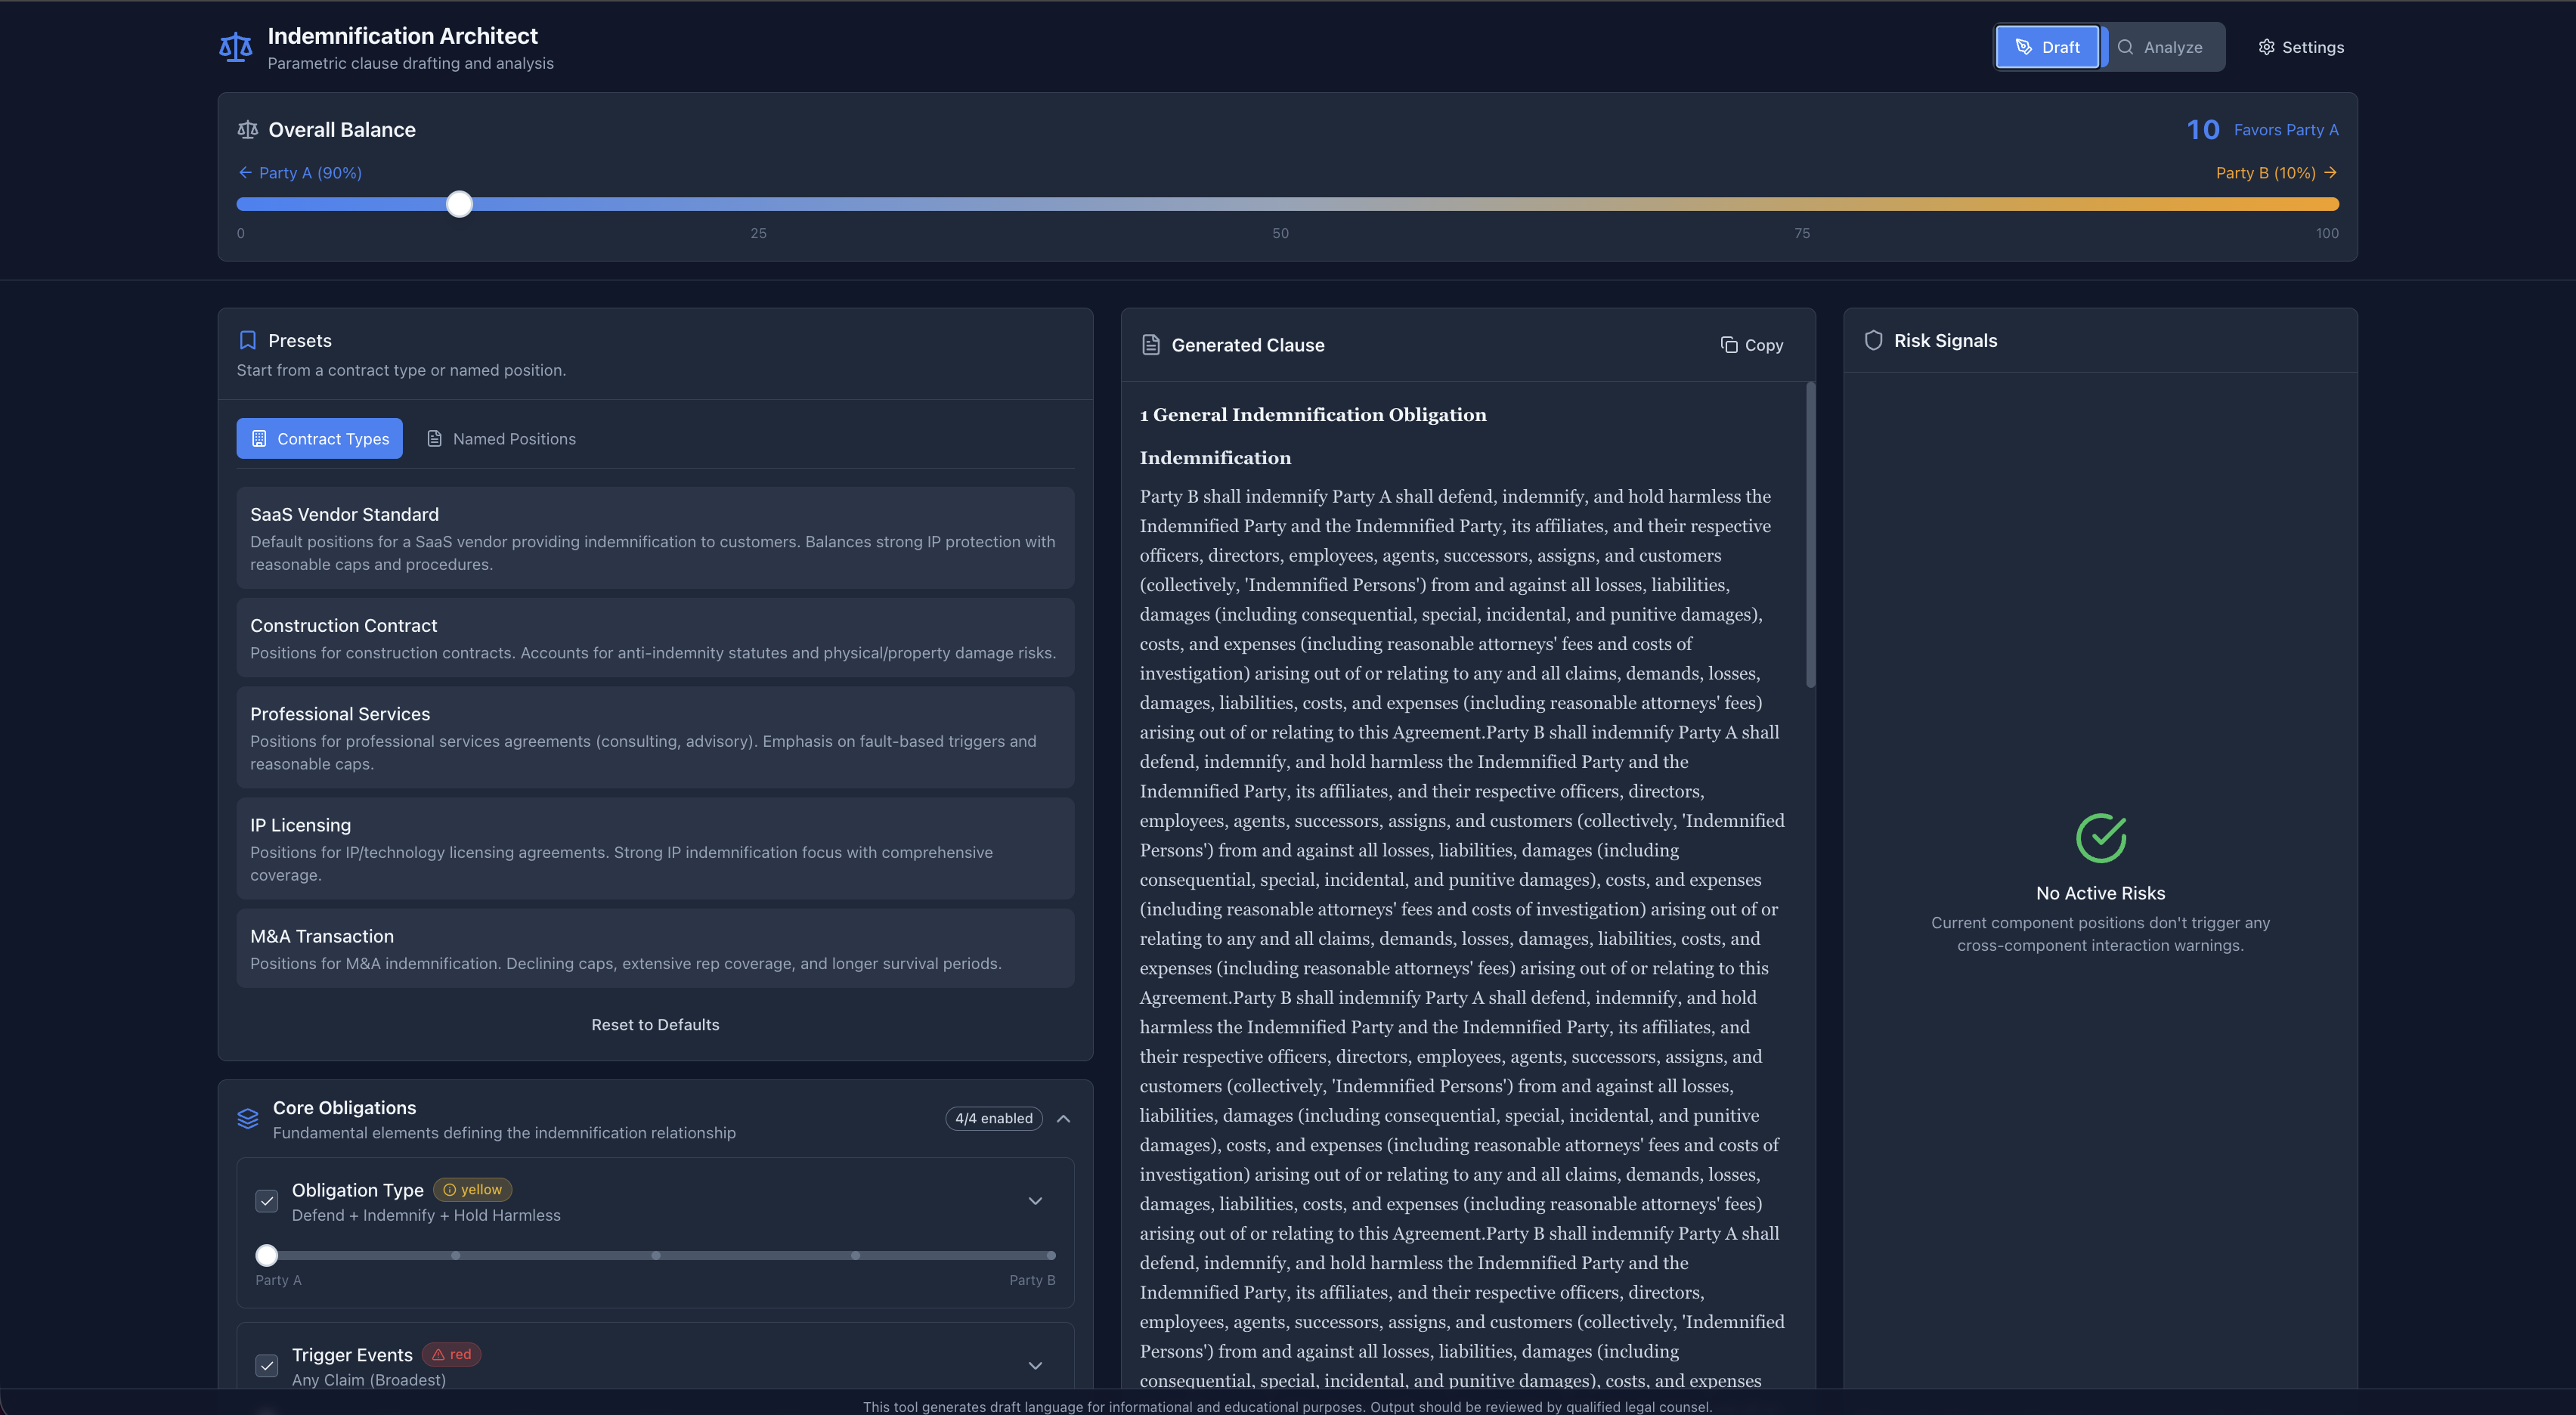Image resolution: width=2576 pixels, height=1415 pixels.
Task: Click the 'Party B (10%)' label
Action: [x=2266, y=172]
